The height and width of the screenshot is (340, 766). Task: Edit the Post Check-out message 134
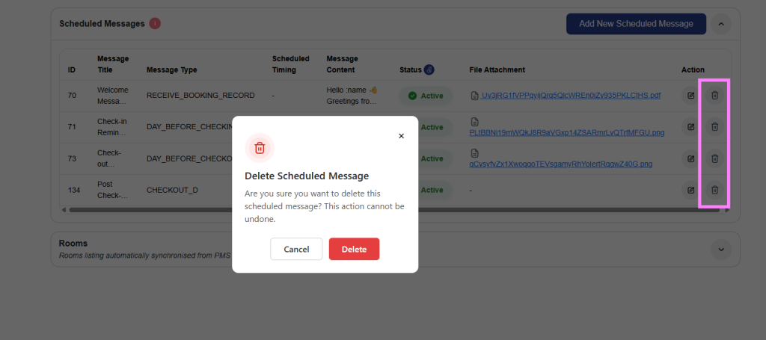pos(690,190)
